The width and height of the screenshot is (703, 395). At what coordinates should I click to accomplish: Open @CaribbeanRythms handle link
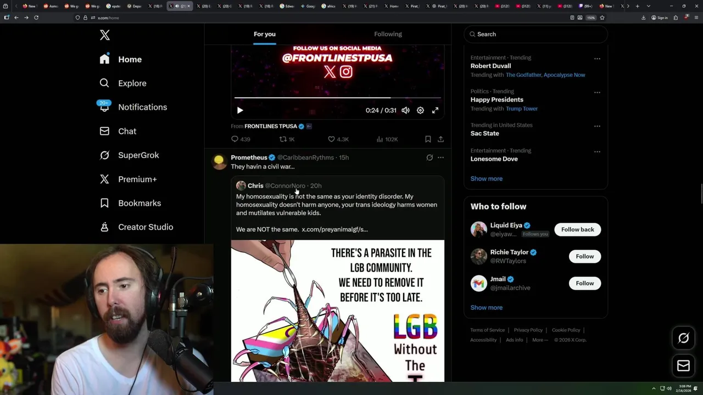[305, 157]
